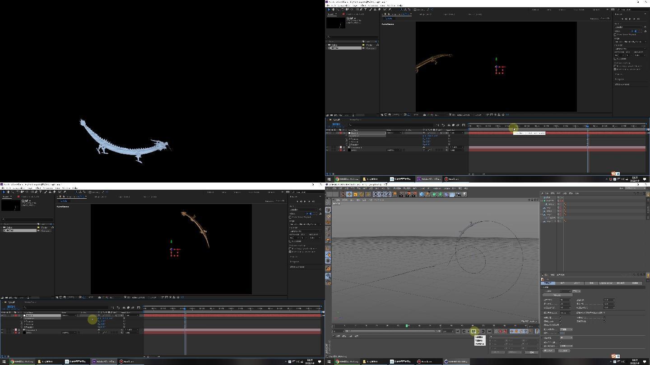The height and width of the screenshot is (365, 650).
Task: Select the Scale tool in Cinema 4D toolbar
Action: click(355, 194)
